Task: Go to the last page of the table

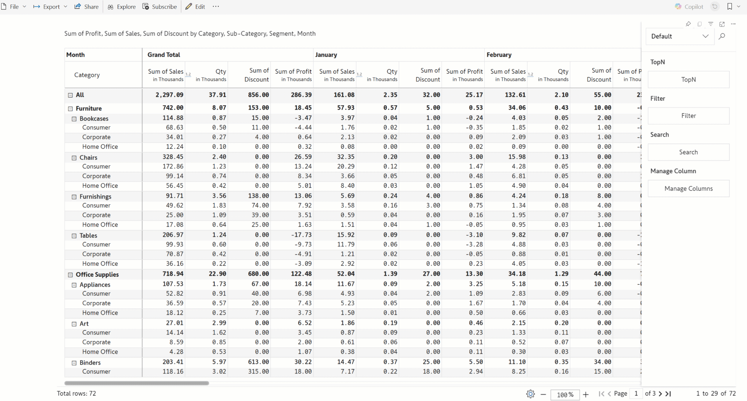Action: tap(669, 394)
